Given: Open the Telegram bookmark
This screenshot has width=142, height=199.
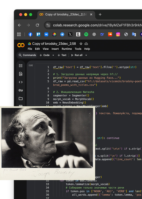Looking at the screenshot, I should (62, 34).
